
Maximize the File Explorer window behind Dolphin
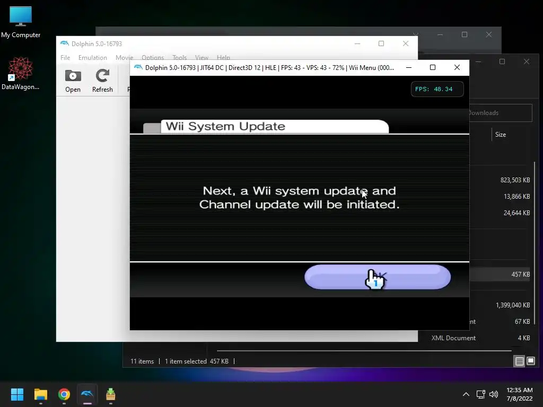[502, 61]
